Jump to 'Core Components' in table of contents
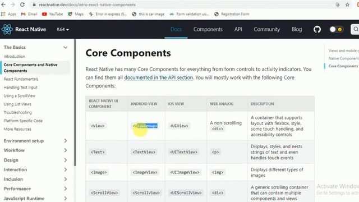Image resolution: width=359 pixels, height=202 pixels. coord(343,66)
